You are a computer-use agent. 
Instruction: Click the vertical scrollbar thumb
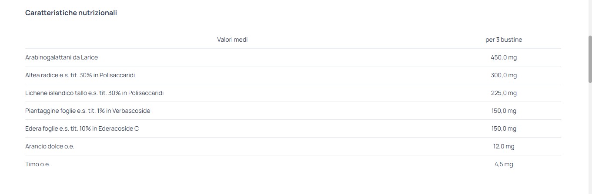coord(590,59)
